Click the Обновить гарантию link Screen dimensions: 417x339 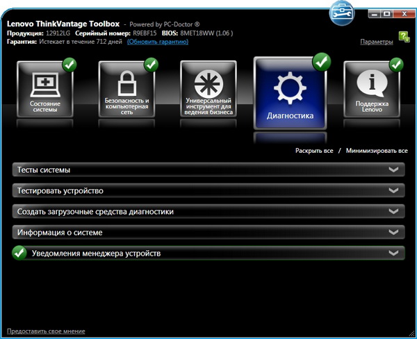click(x=158, y=42)
